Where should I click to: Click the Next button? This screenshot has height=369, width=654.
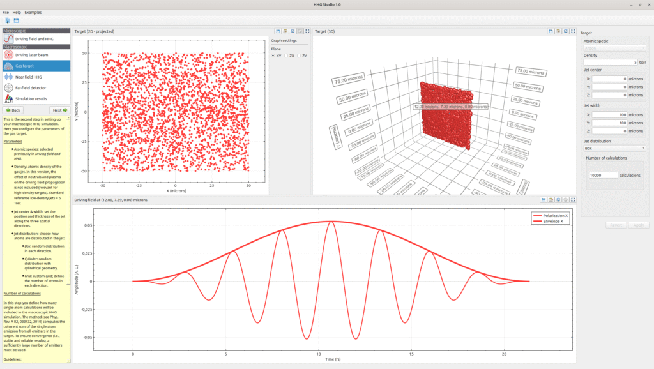[59, 110]
